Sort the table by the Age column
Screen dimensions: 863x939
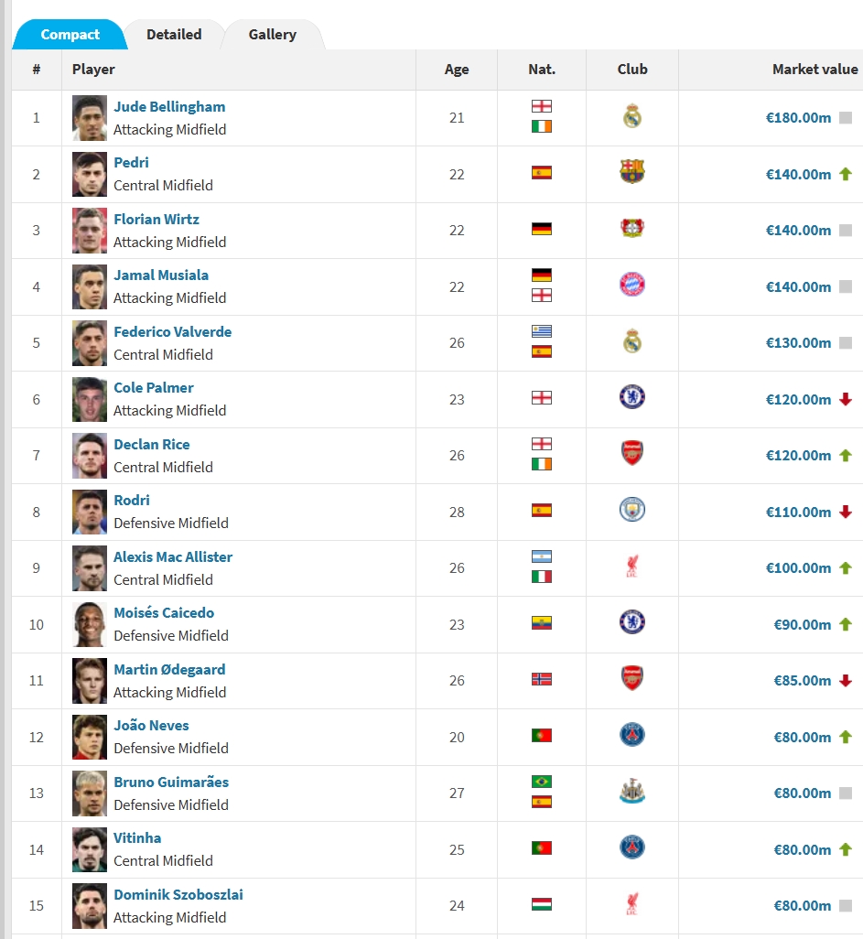457,70
